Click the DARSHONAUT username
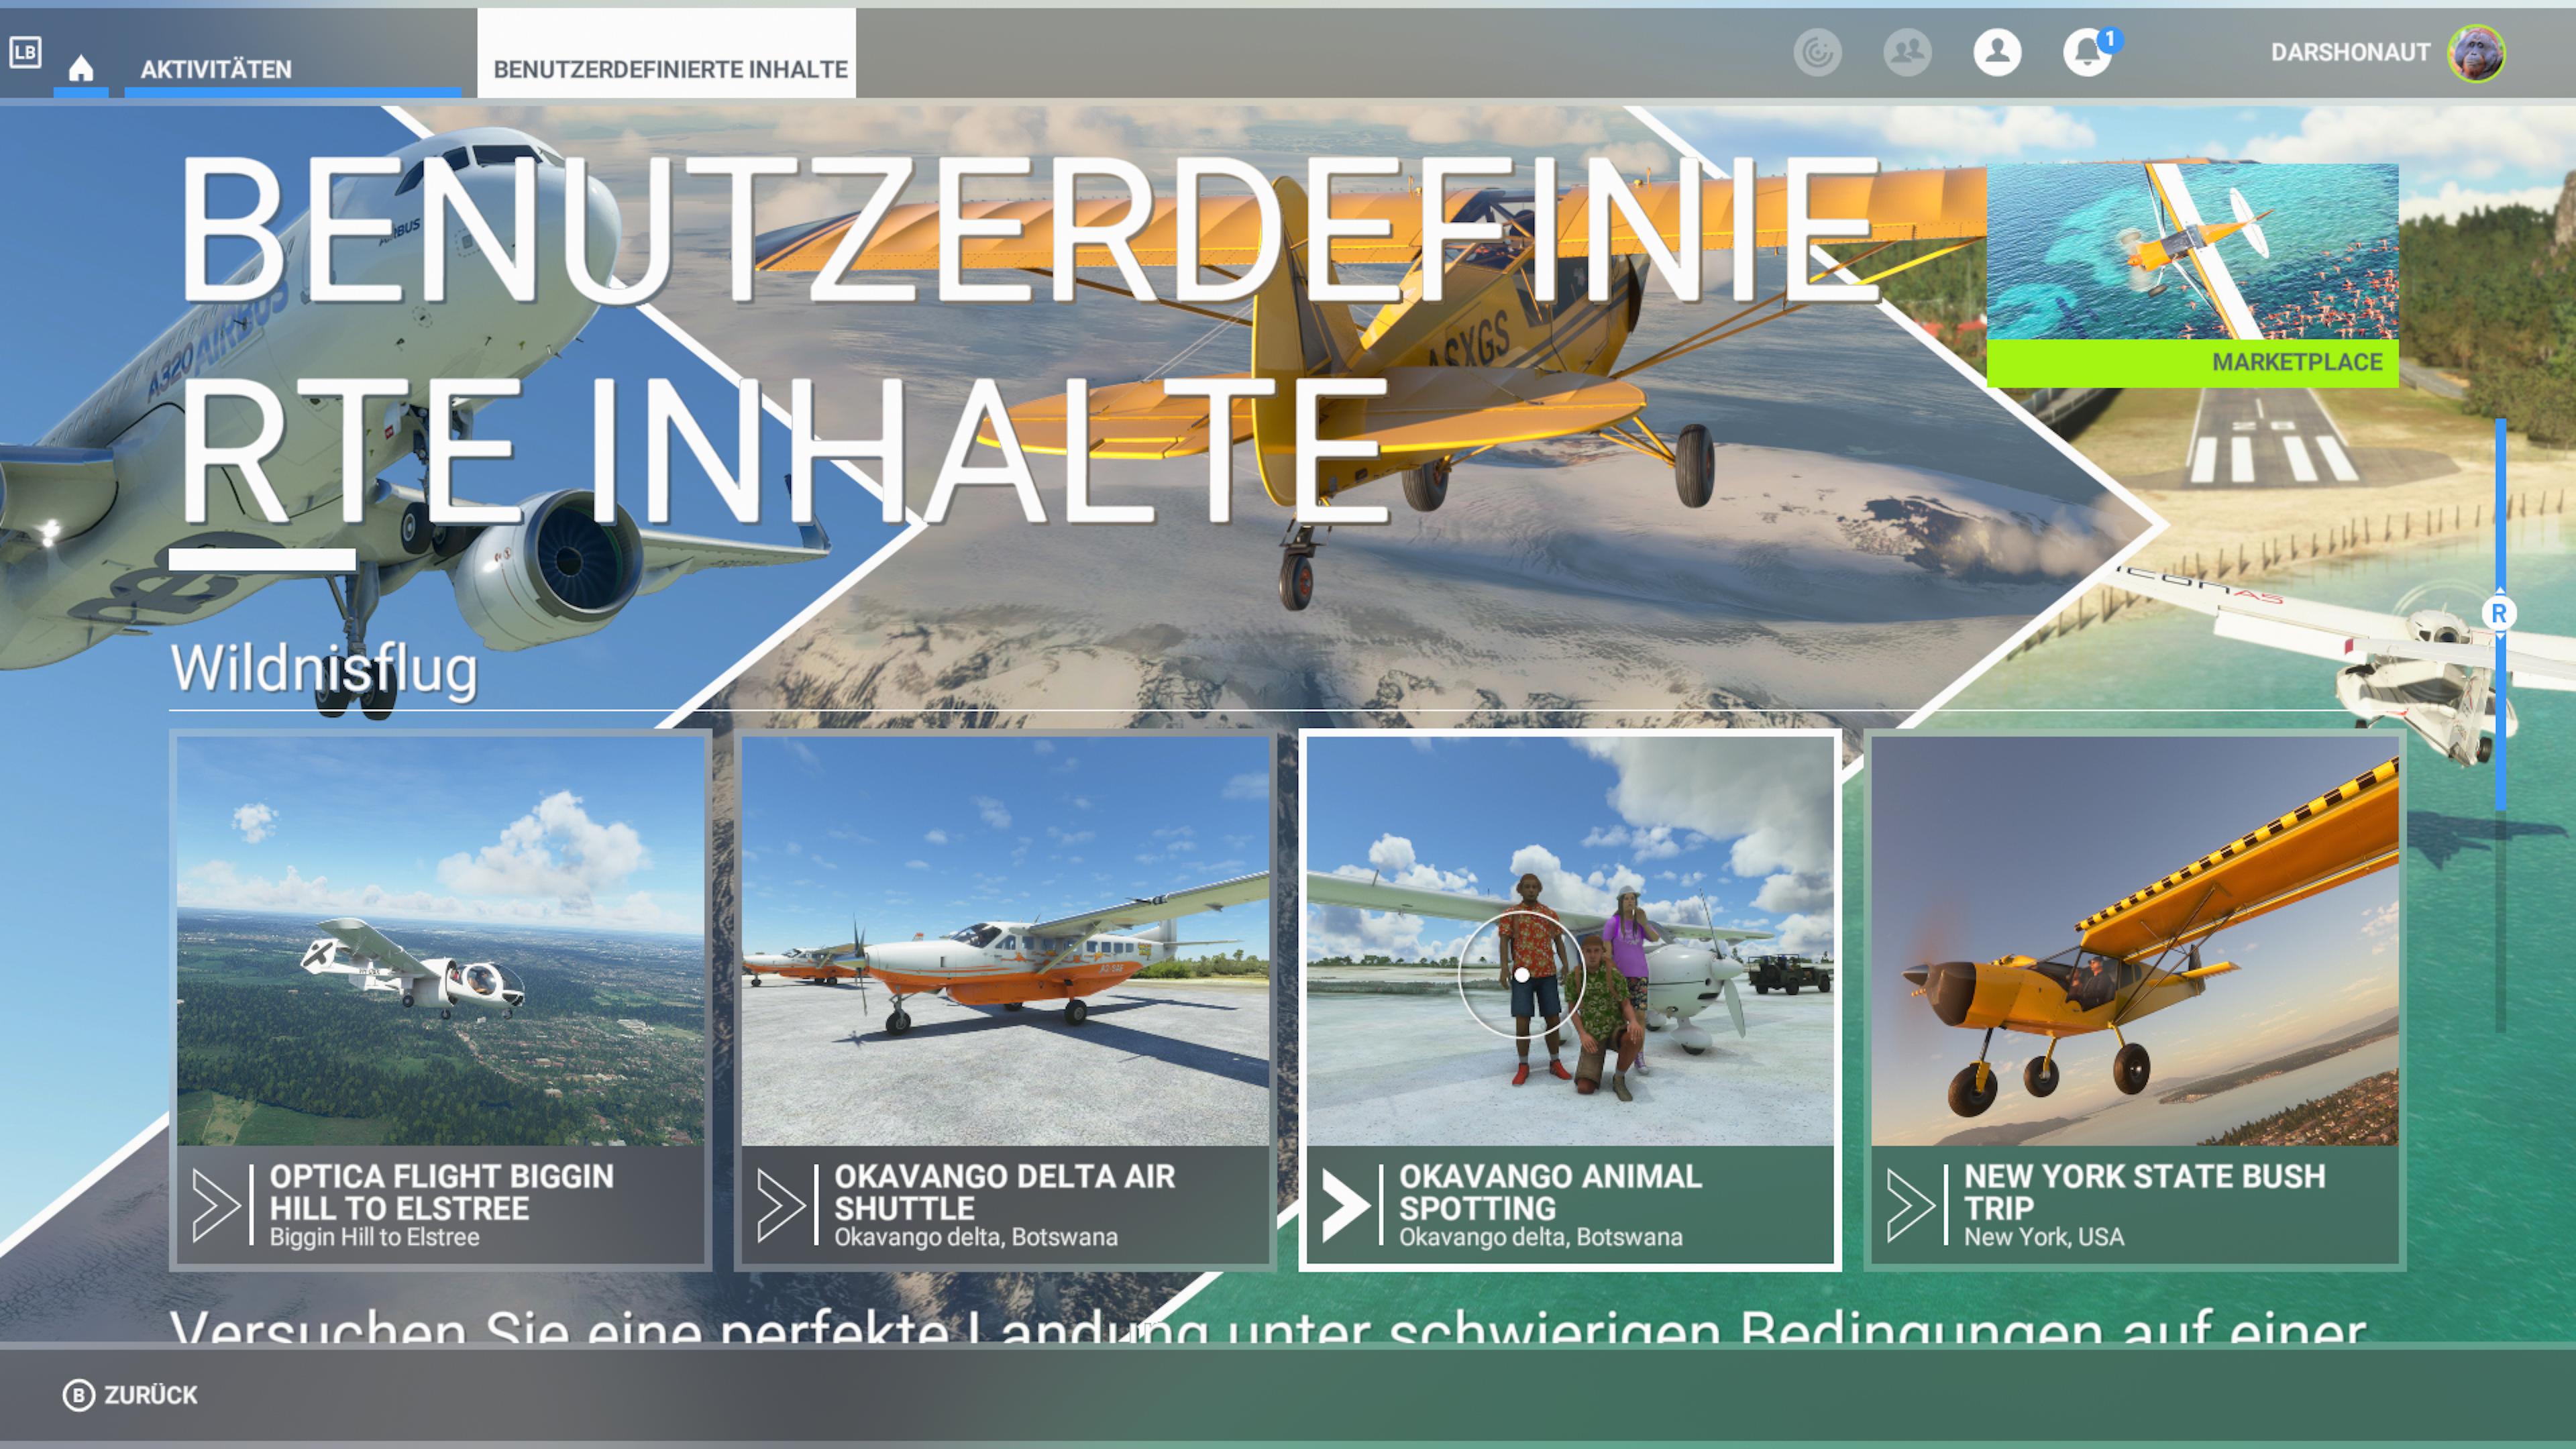 click(x=2349, y=52)
